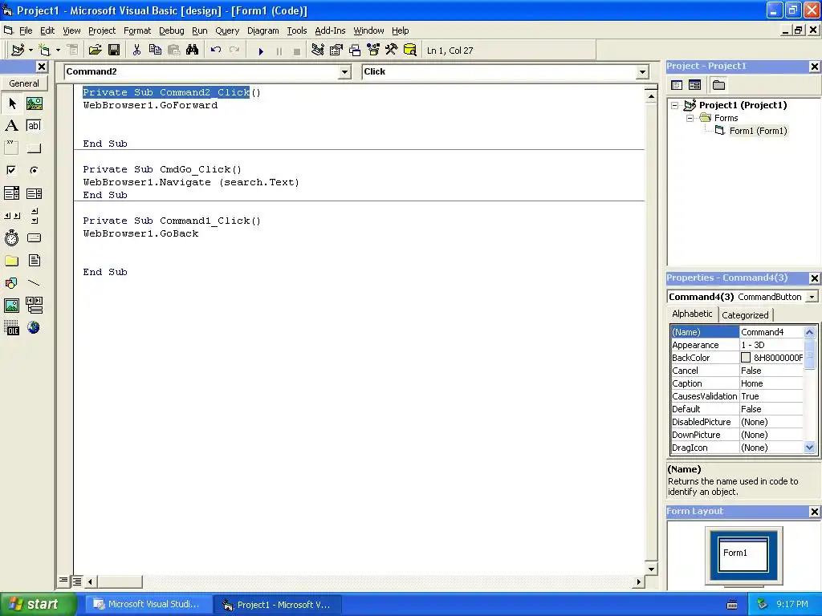Image resolution: width=822 pixels, height=616 pixels.
Task: Click the Form1 thumbnail in Form Layout
Action: 743,555
